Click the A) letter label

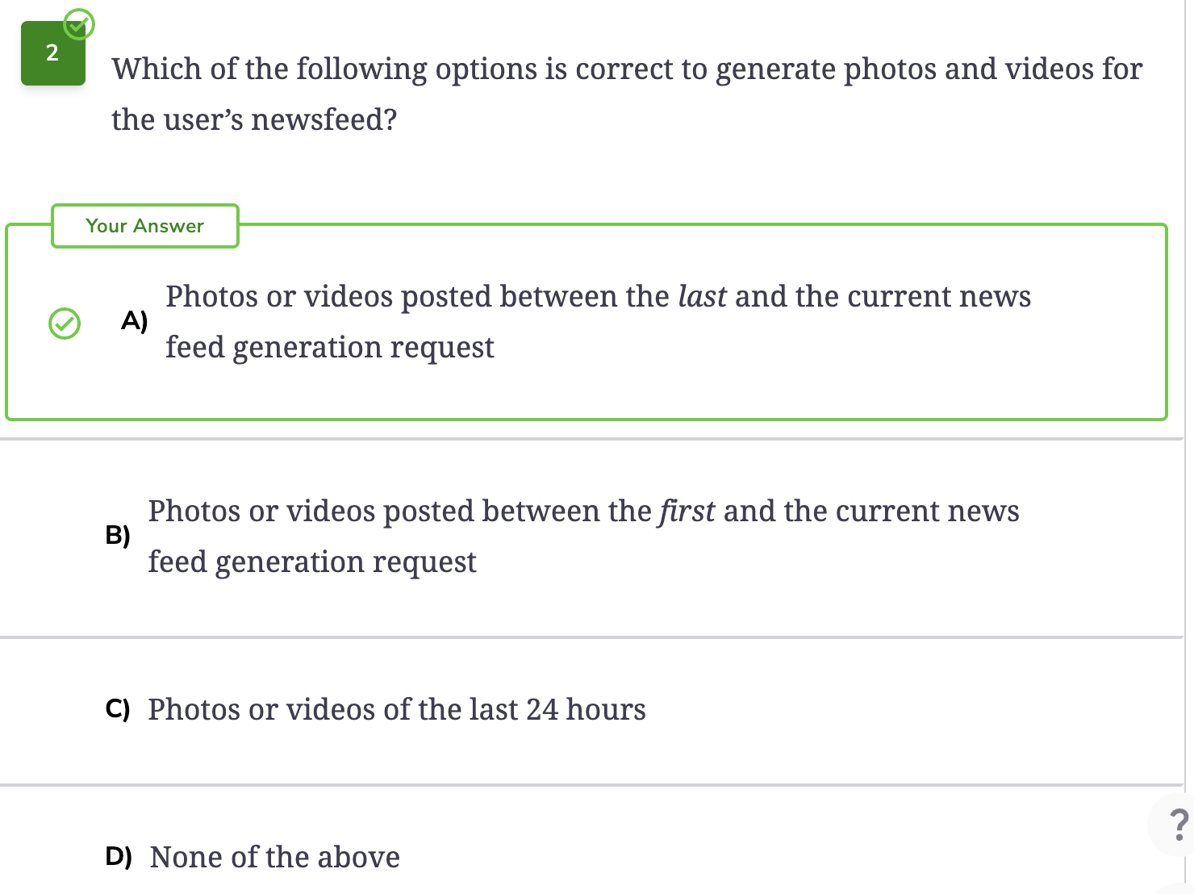click(135, 321)
